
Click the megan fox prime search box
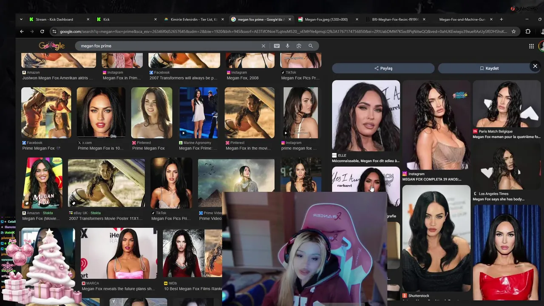pyautogui.click(x=169, y=46)
